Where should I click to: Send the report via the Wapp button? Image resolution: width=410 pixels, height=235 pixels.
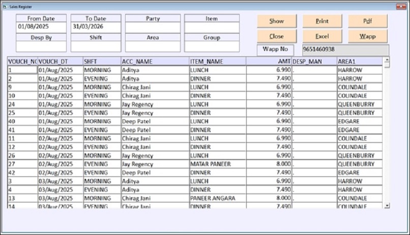(x=368, y=36)
